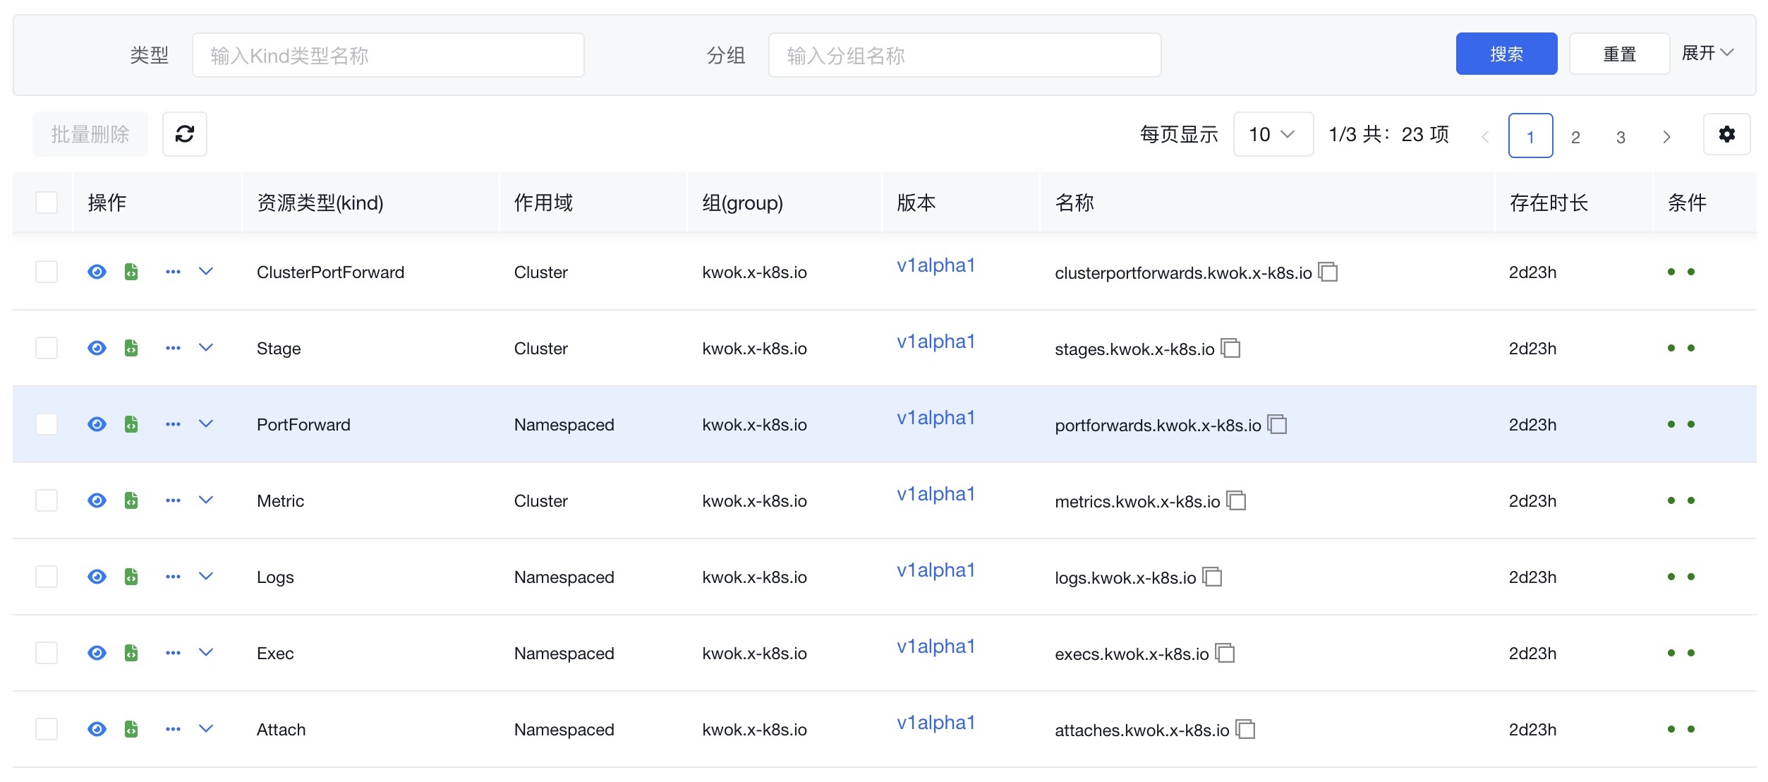Copy name execs.kwok.x-k8s.io
This screenshot has height=782, width=1768.
(1225, 653)
